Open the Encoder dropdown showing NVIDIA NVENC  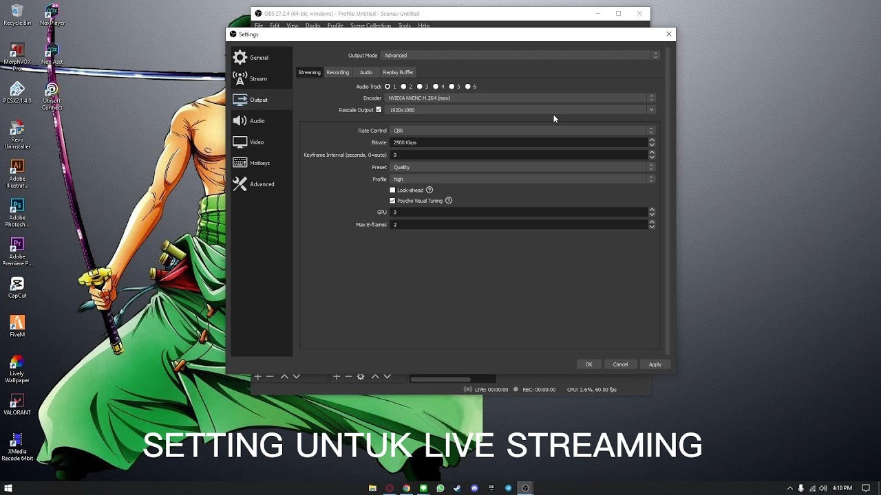[x=520, y=98]
